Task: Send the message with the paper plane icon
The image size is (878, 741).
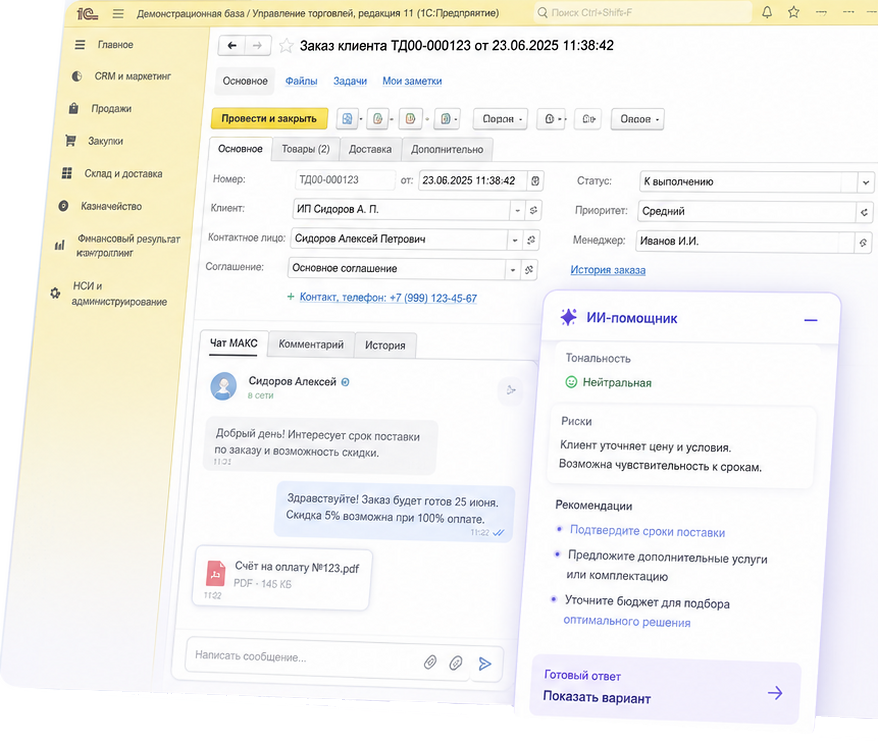Action: click(x=485, y=663)
